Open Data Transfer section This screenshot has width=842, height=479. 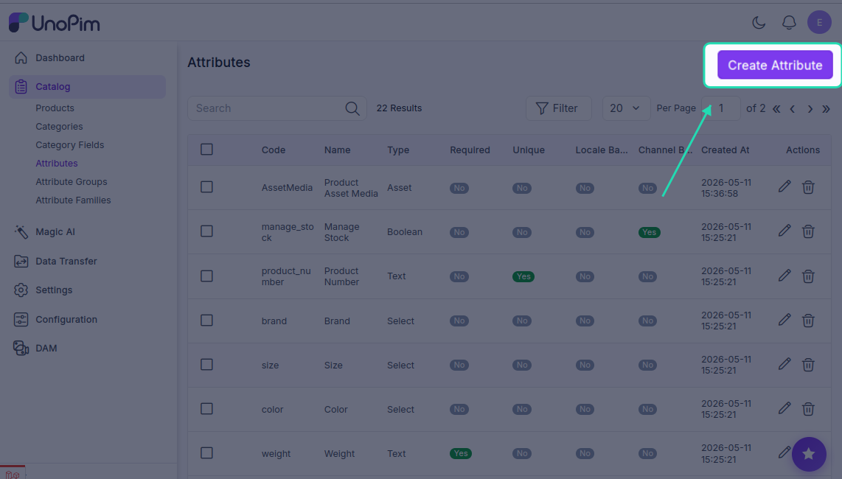(x=87, y=261)
